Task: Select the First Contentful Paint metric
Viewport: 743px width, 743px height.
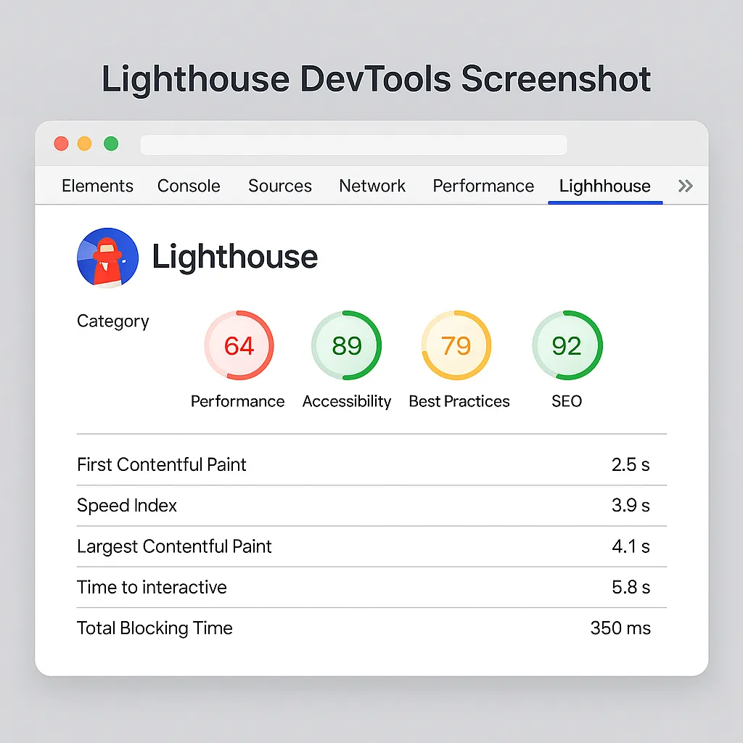Action: coord(371,464)
